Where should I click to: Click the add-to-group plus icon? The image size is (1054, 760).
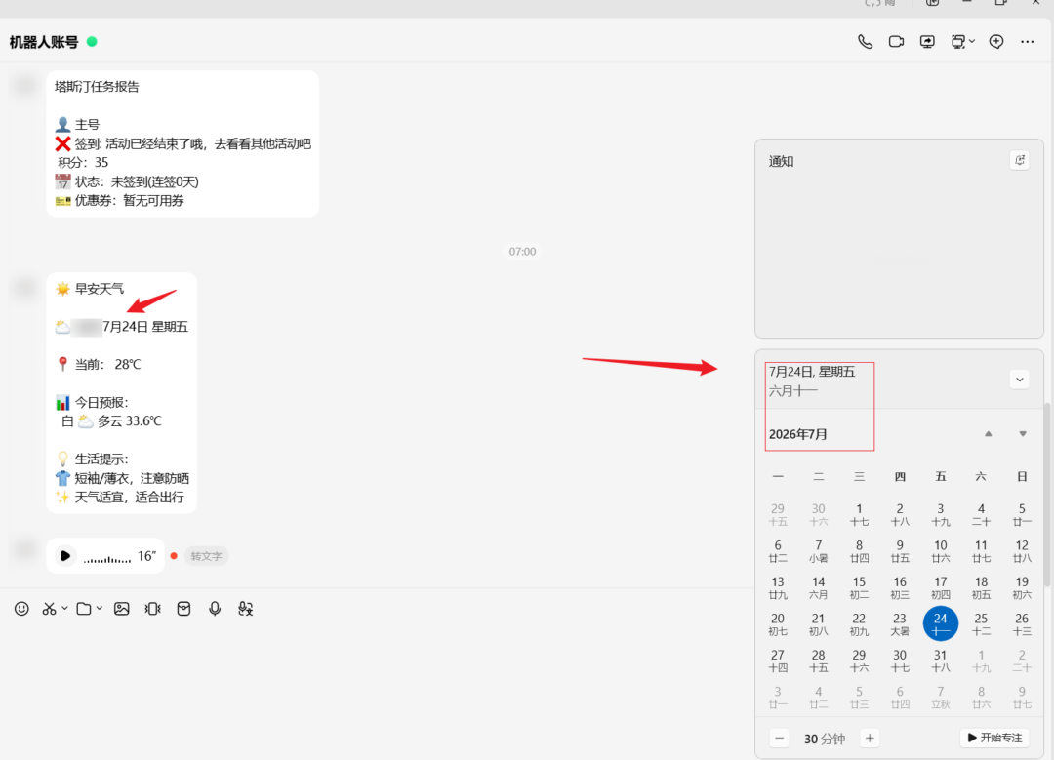pos(996,42)
